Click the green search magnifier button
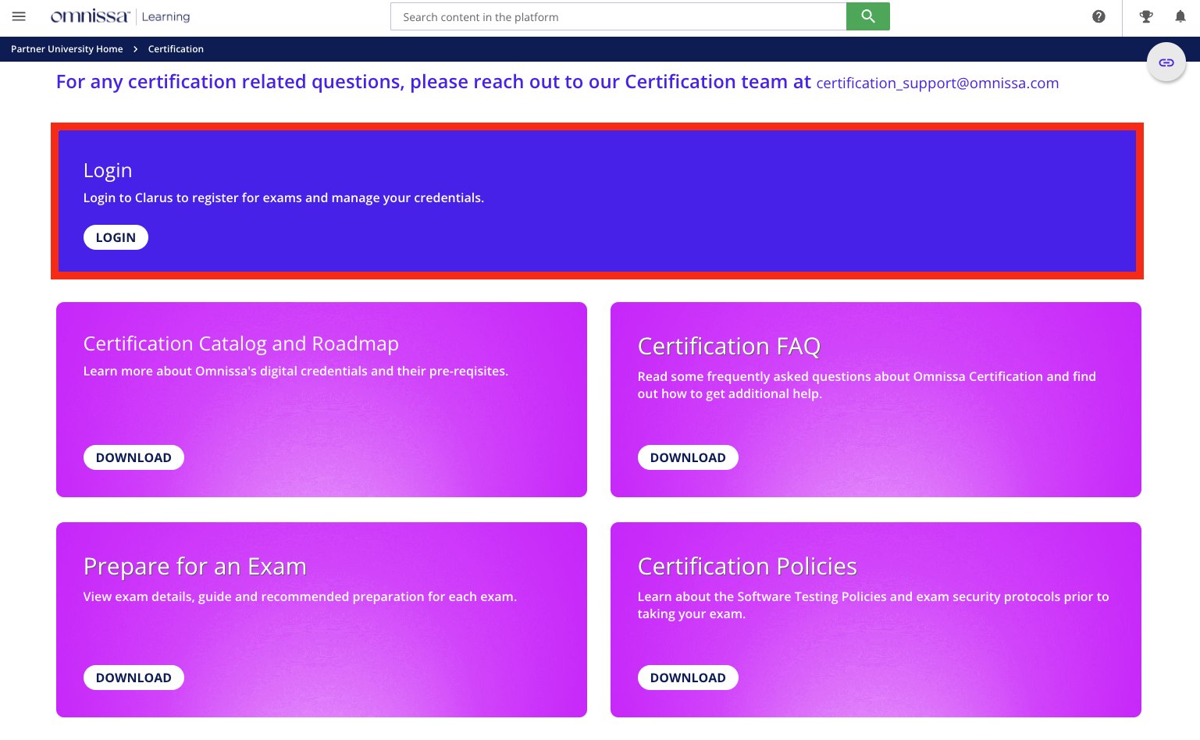The height and width of the screenshot is (740, 1200). click(867, 16)
